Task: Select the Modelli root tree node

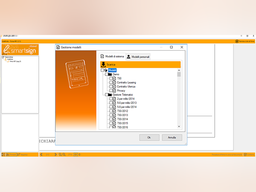Action: (112, 70)
